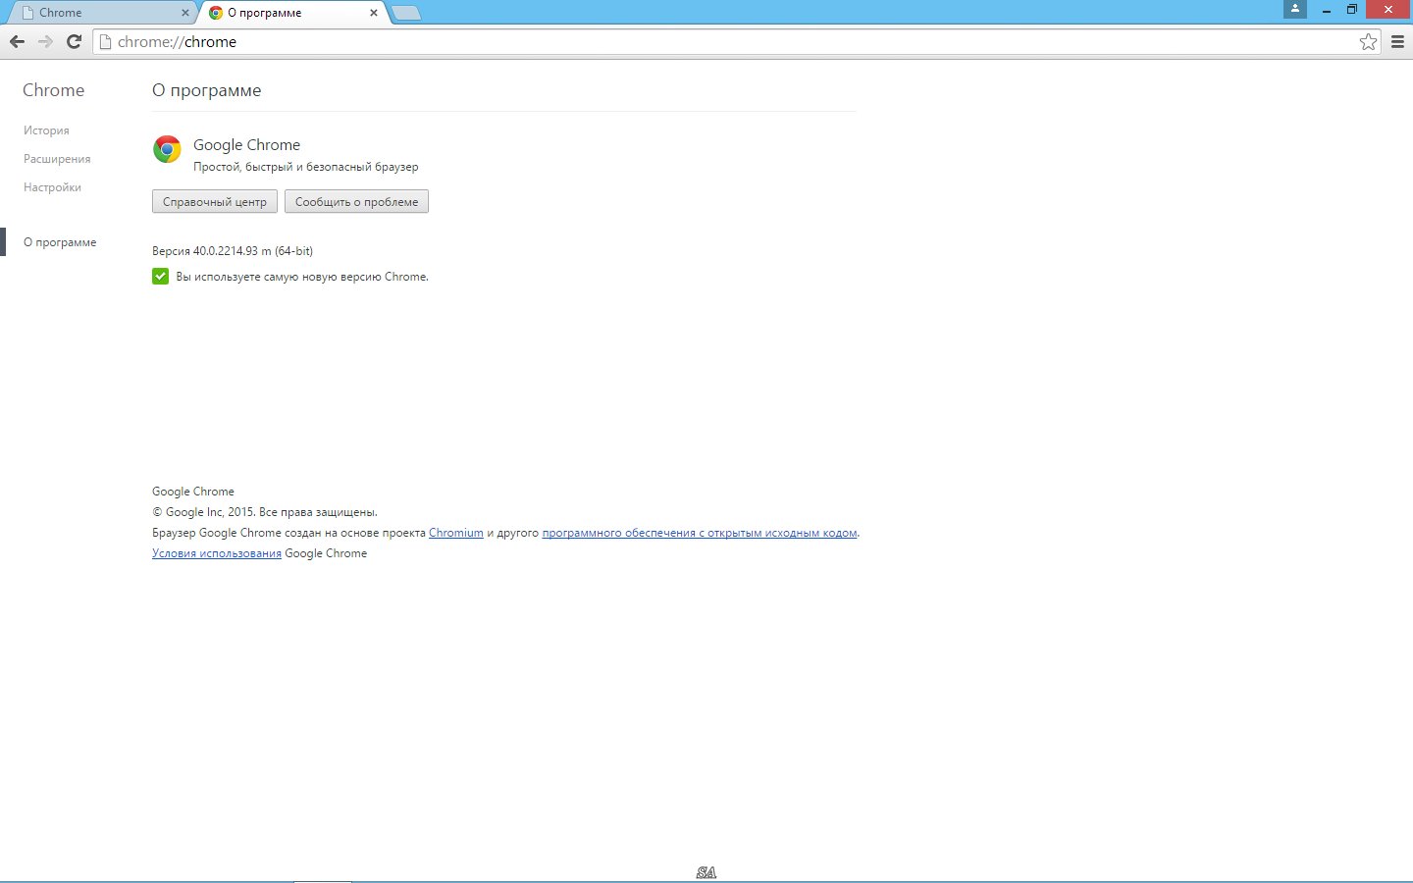This screenshot has height=883, width=1413.
Task: Open the 'Условия использования' link
Action: point(217,553)
